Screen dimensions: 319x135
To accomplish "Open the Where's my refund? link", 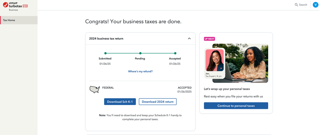I will (x=141, y=71).
